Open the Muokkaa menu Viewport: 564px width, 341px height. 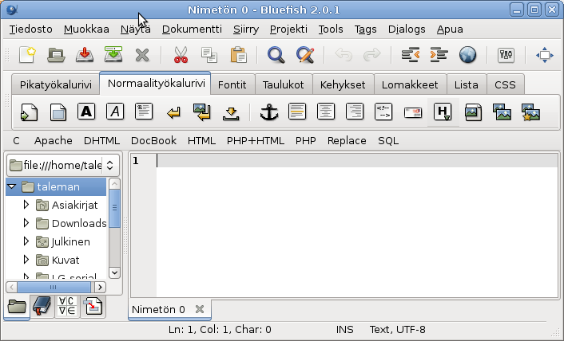pos(86,29)
